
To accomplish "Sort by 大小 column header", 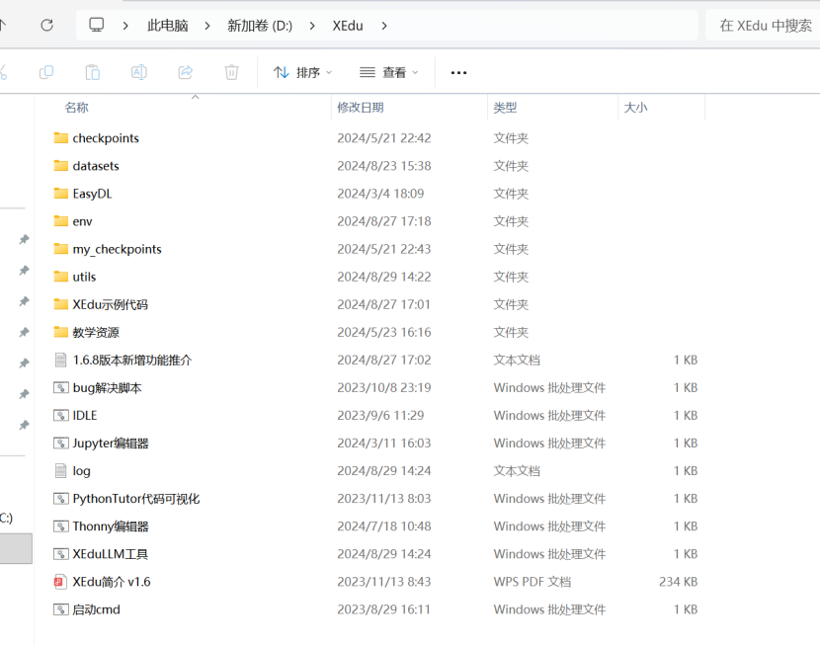I will (635, 108).
